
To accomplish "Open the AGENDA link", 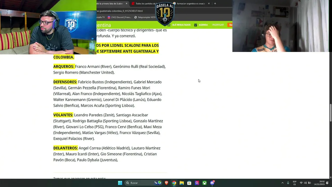I will (x=203, y=25).
